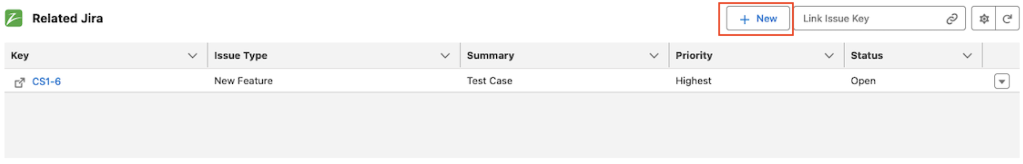Open the CS1-6 issue link
Screen dimensions: 1023x164
click(x=46, y=82)
